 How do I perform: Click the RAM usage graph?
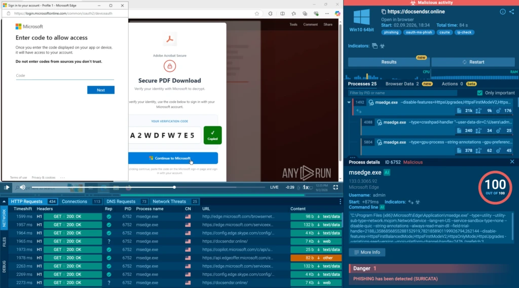pos(474,76)
